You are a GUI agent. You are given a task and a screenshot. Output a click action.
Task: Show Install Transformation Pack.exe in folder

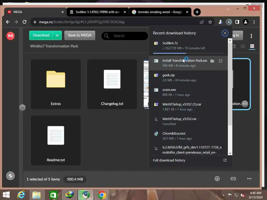[212, 61]
